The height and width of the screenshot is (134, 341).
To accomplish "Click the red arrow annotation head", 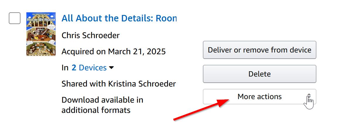I will [225, 101].
